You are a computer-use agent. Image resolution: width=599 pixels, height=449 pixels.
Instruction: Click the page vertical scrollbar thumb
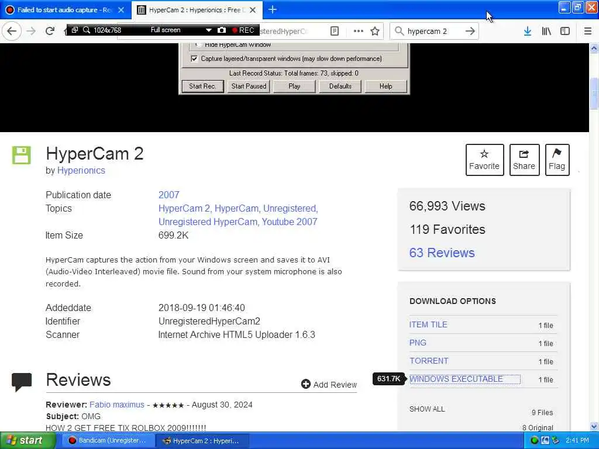[594, 93]
